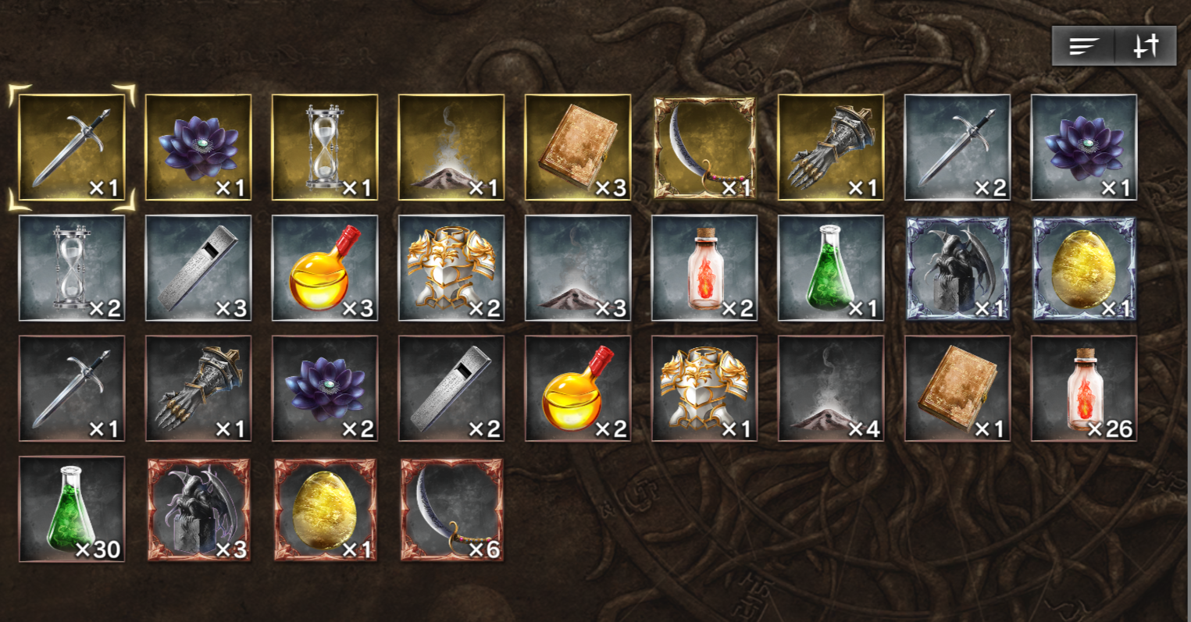Select the silver white-gold armor x2

451,268
